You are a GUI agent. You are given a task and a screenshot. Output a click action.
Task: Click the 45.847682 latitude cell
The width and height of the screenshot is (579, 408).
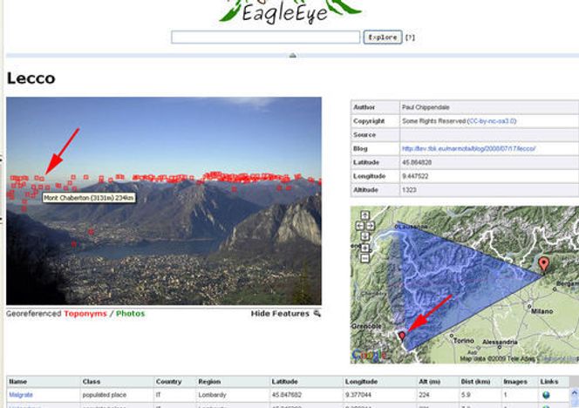click(287, 395)
